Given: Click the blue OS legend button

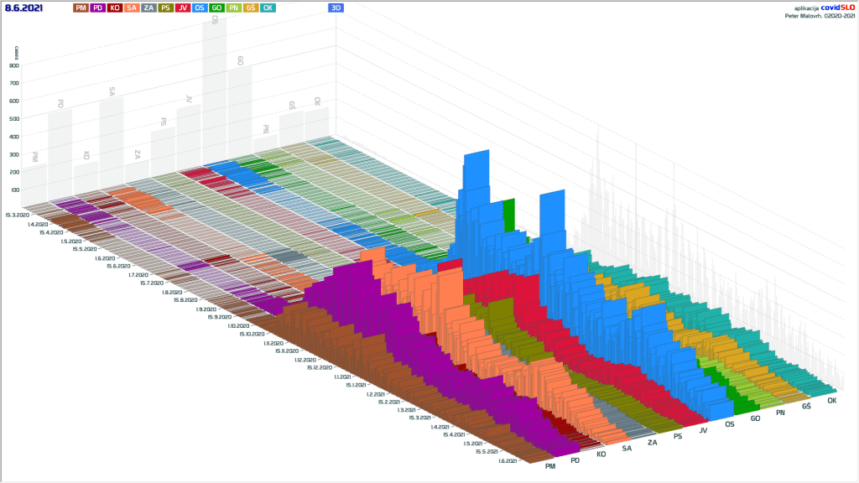Looking at the screenshot, I should [200, 8].
